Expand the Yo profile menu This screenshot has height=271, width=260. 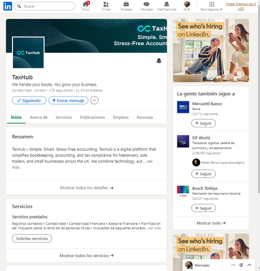pyautogui.click(x=187, y=6)
